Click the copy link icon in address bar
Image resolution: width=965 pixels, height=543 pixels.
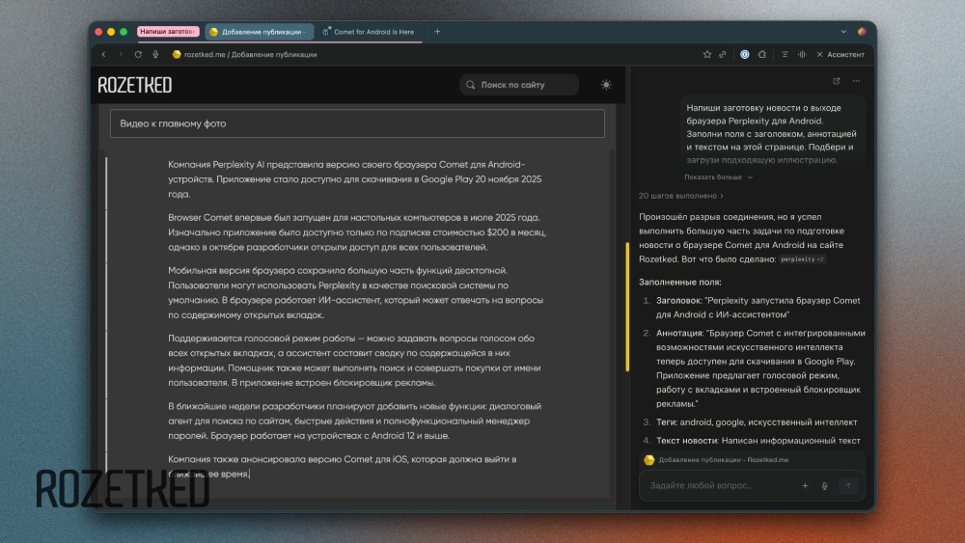coord(723,54)
